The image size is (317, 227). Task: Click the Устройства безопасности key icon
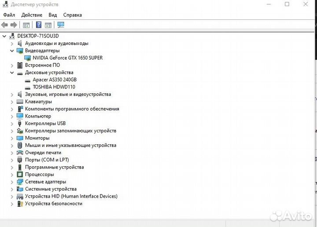pyautogui.click(x=20, y=204)
